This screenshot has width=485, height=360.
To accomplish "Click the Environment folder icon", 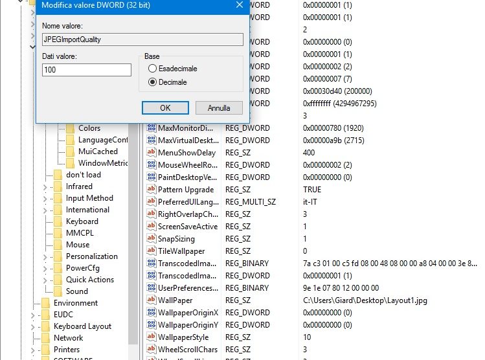I will [45, 303].
